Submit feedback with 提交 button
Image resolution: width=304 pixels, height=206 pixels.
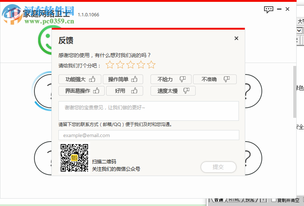(219, 167)
